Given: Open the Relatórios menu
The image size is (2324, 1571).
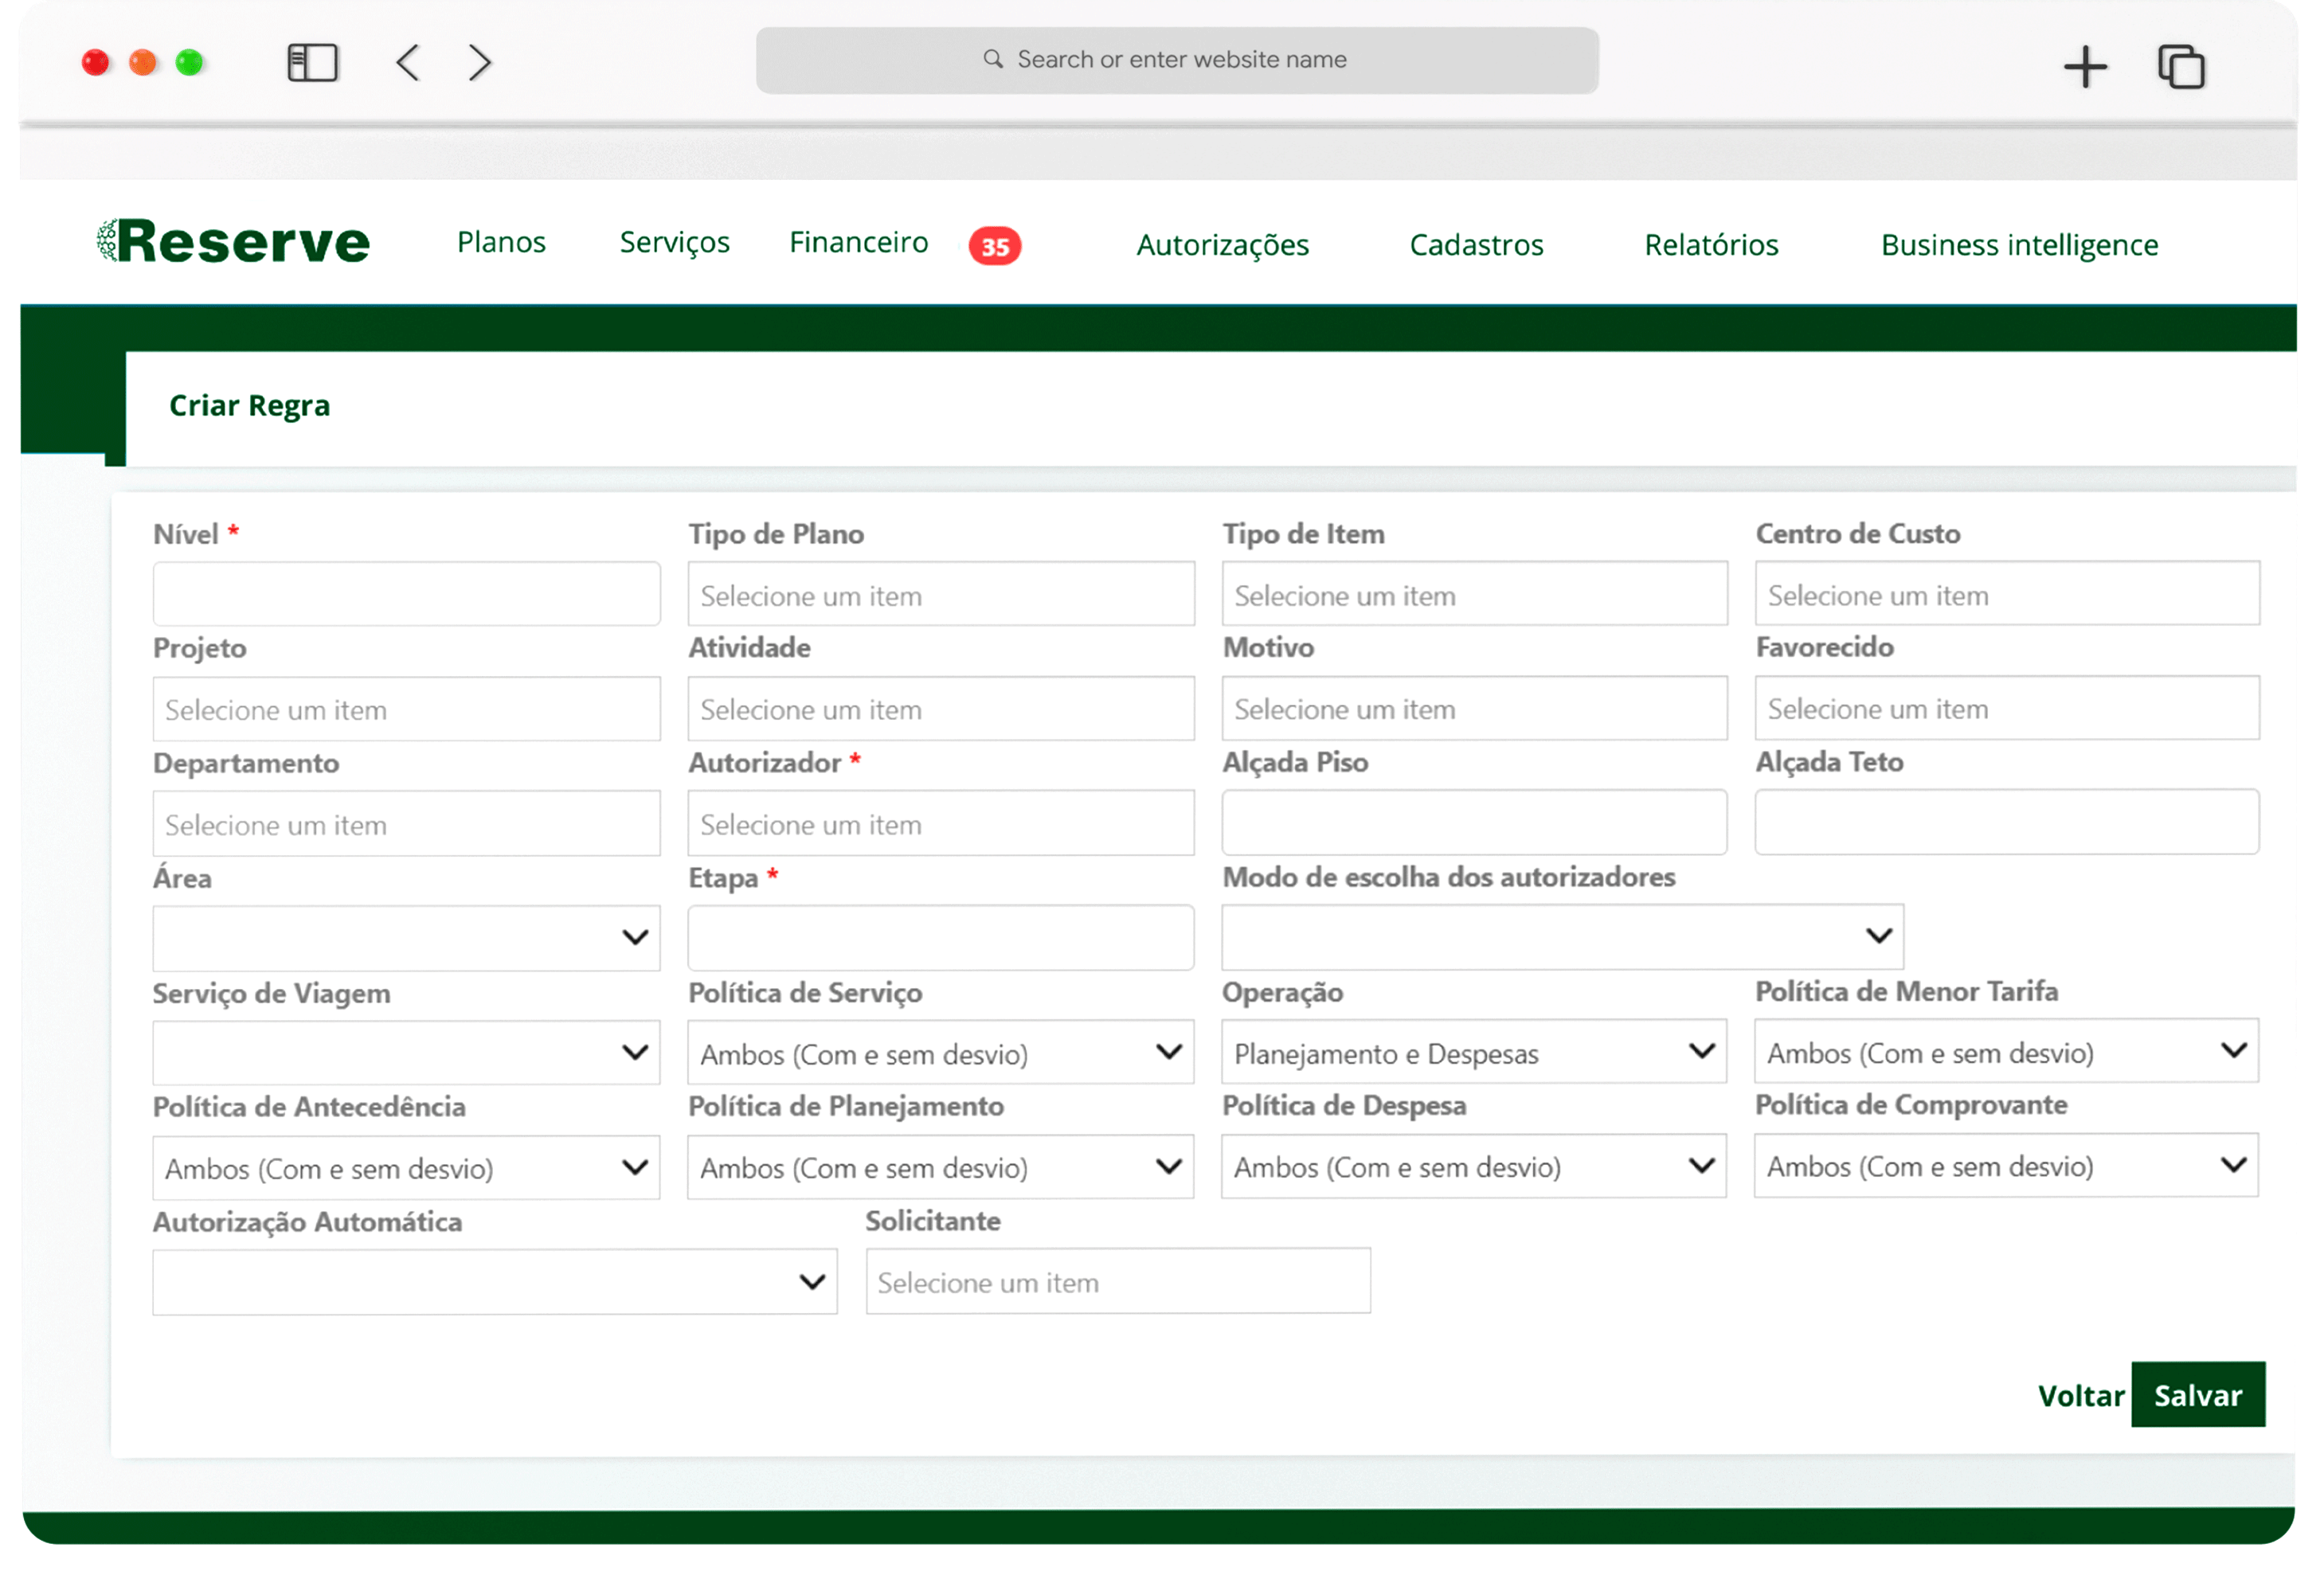Looking at the screenshot, I should (1710, 245).
